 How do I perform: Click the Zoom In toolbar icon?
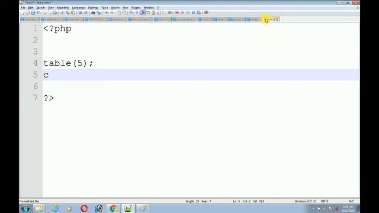[x=107, y=12]
